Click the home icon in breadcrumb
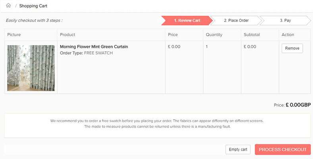The image size is (313, 159). [x=8, y=6]
